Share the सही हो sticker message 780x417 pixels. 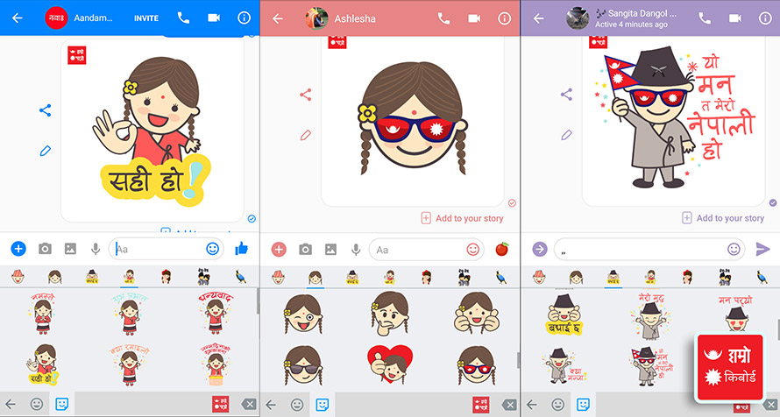[x=46, y=110]
